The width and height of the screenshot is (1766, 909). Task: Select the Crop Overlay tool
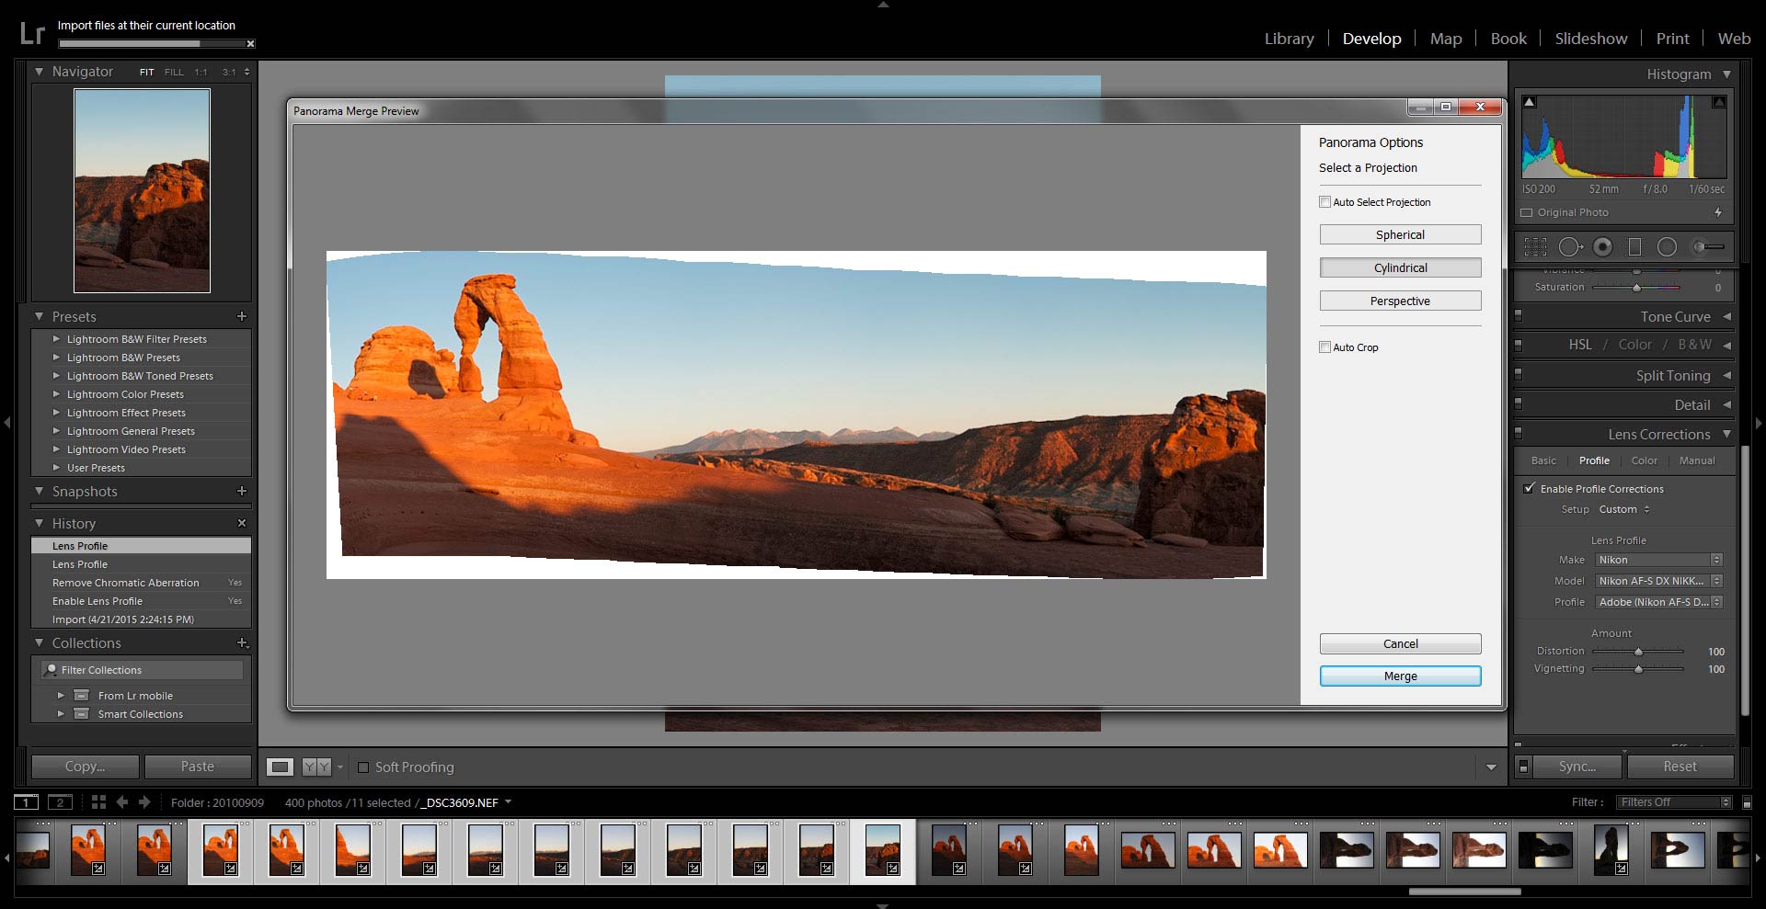pyautogui.click(x=1535, y=246)
